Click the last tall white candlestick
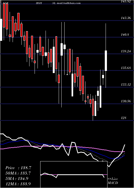This screenshot has height=188, width=134. click(106, 61)
